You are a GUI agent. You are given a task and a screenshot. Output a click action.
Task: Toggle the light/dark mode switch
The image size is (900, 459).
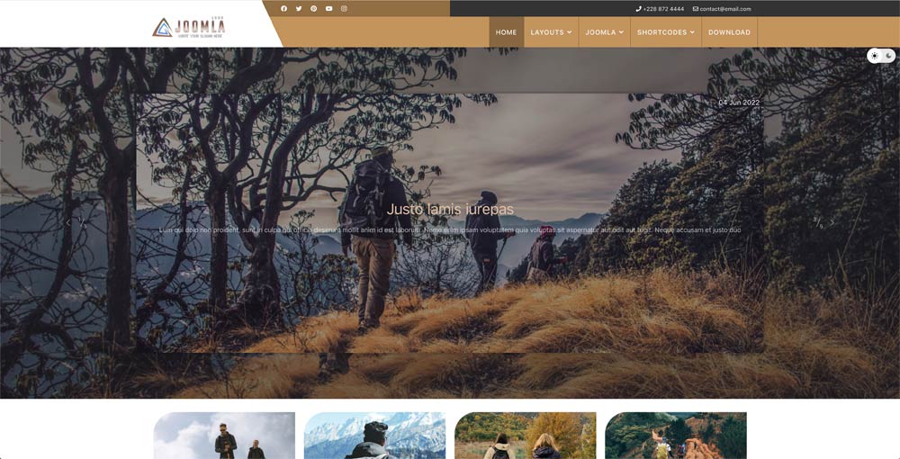pos(881,56)
